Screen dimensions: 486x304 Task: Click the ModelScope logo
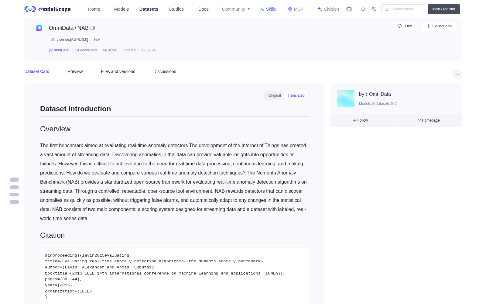[47, 9]
